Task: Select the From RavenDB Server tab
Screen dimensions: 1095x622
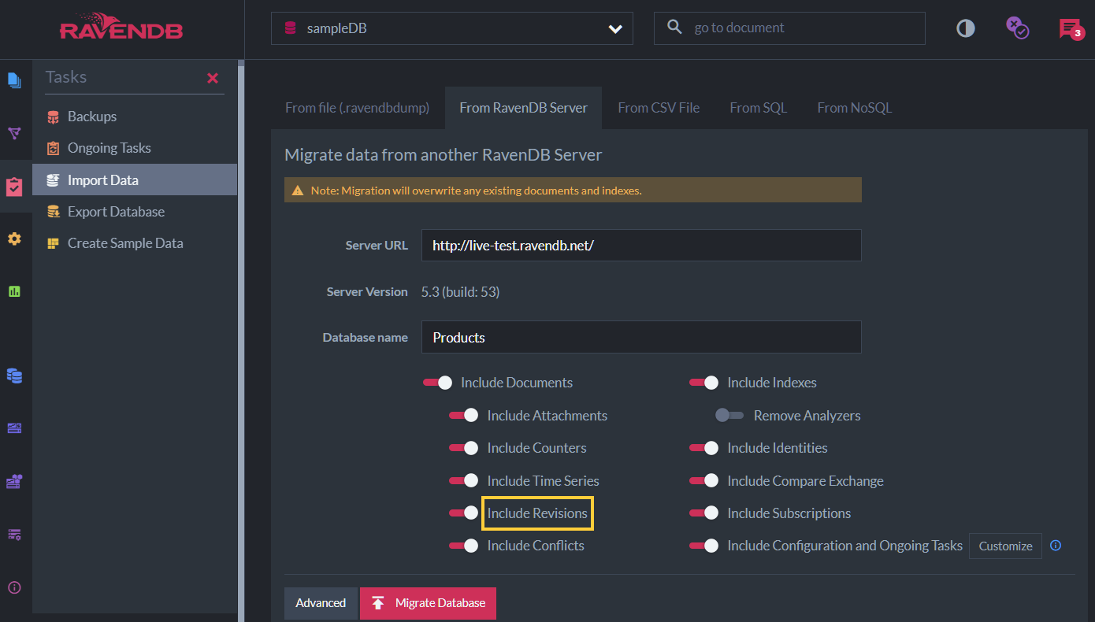Action: [x=523, y=108]
